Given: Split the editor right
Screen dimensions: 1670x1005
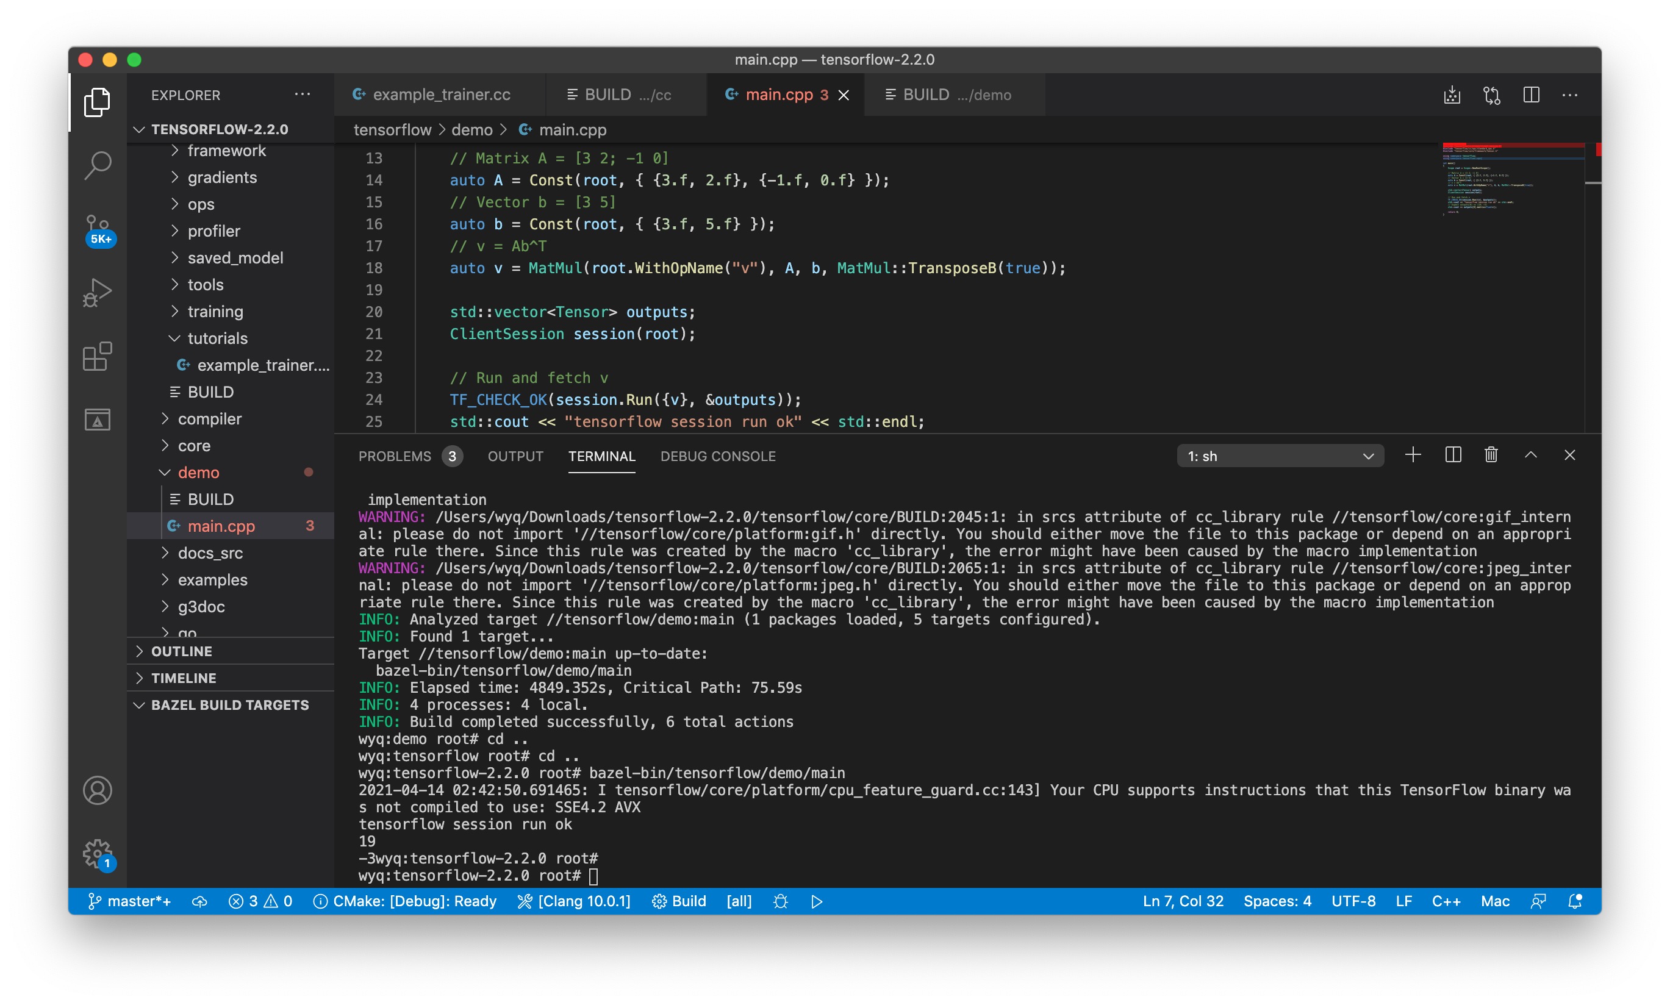Looking at the screenshot, I should pyautogui.click(x=1530, y=95).
